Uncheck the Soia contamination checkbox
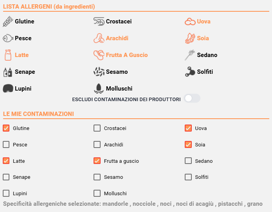 pyautogui.click(x=188, y=144)
